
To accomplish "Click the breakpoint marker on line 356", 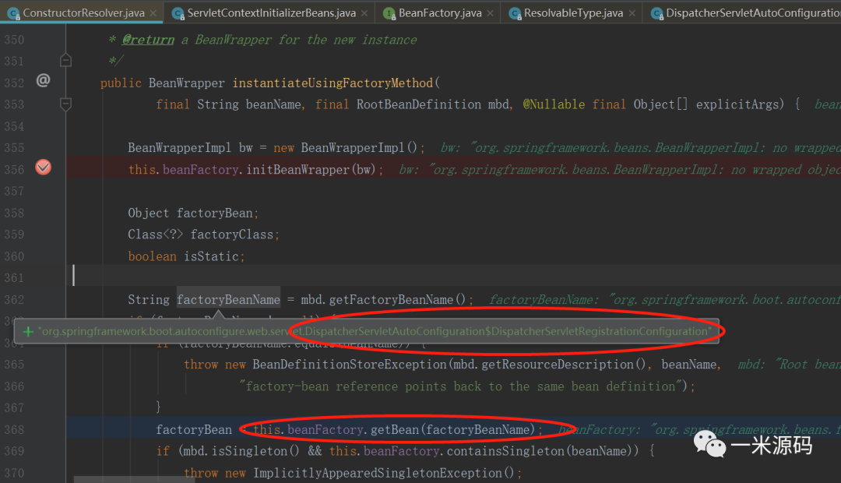I will point(44,167).
